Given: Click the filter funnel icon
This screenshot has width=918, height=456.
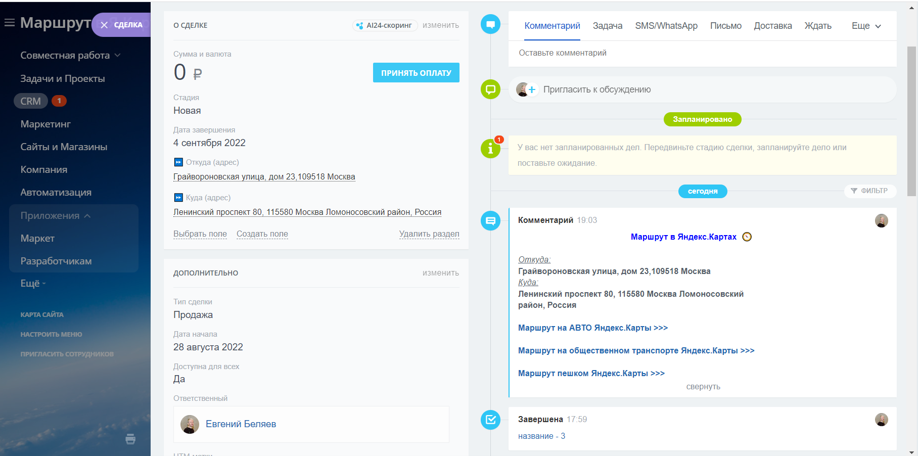Looking at the screenshot, I should pos(854,191).
